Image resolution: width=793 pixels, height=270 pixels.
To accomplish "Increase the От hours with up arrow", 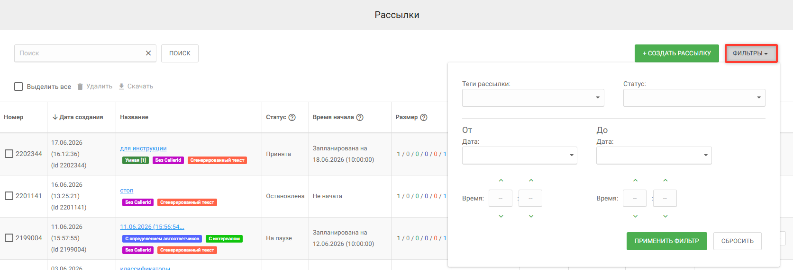I will coord(501,180).
